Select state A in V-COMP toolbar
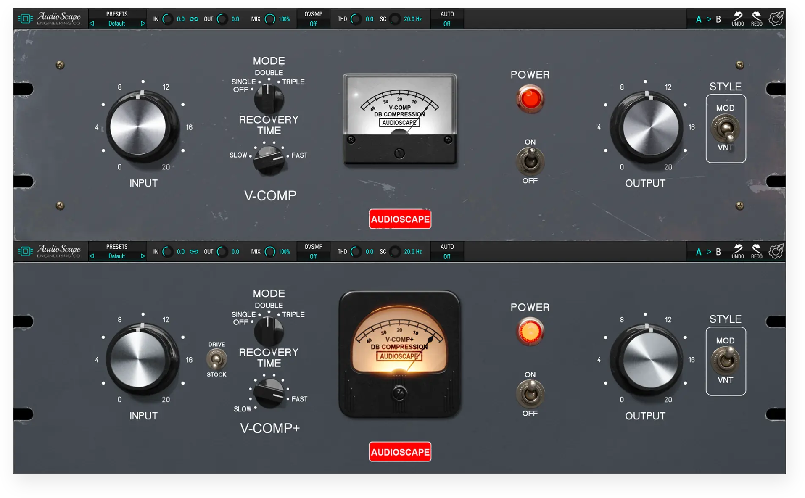805x498 pixels. pyautogui.click(x=699, y=19)
